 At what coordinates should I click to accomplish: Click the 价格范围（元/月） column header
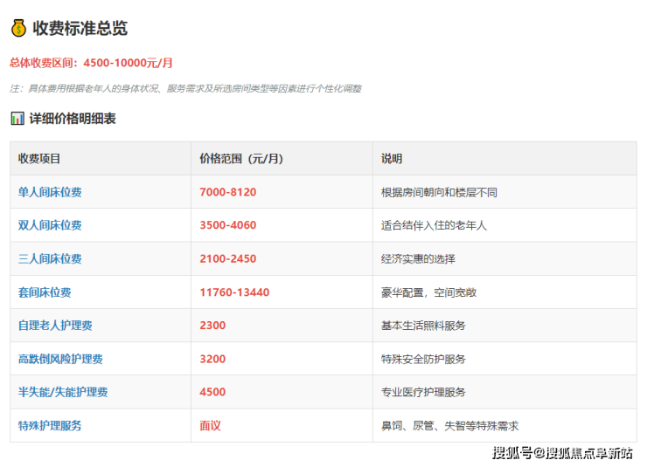[241, 159]
